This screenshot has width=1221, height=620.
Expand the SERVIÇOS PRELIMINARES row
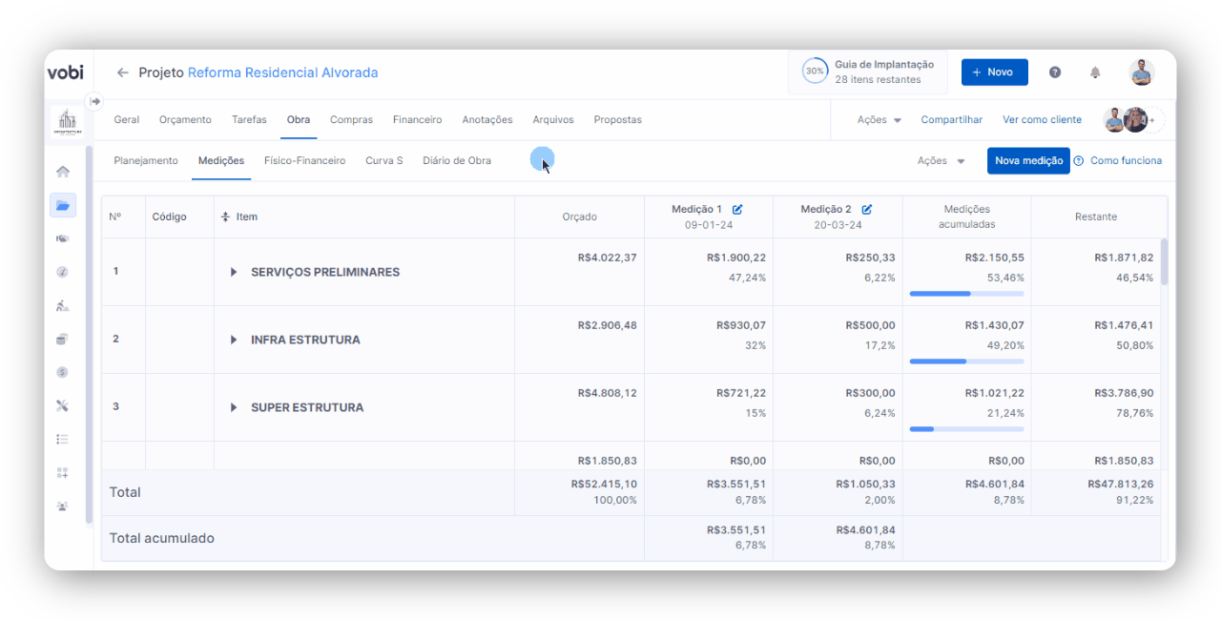pyautogui.click(x=234, y=272)
